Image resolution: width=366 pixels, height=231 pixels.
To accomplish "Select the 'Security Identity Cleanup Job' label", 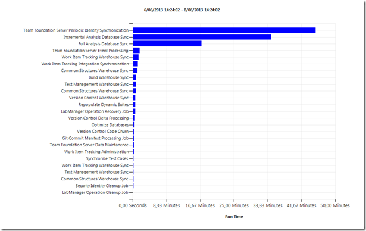I will coord(102,186).
